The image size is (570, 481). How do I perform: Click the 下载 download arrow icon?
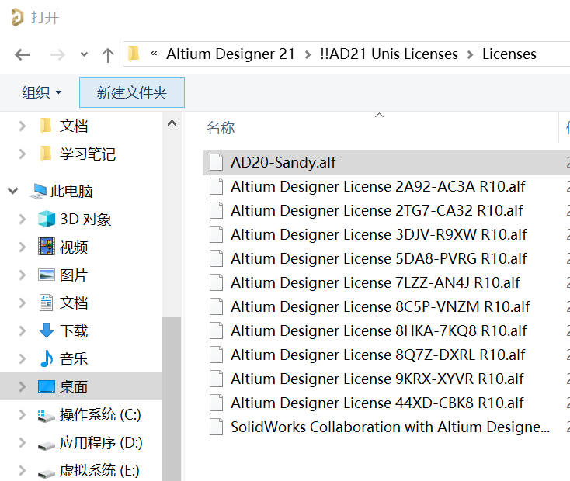pyautogui.click(x=46, y=330)
